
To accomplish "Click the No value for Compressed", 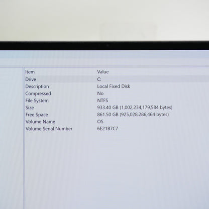I will (100, 93).
